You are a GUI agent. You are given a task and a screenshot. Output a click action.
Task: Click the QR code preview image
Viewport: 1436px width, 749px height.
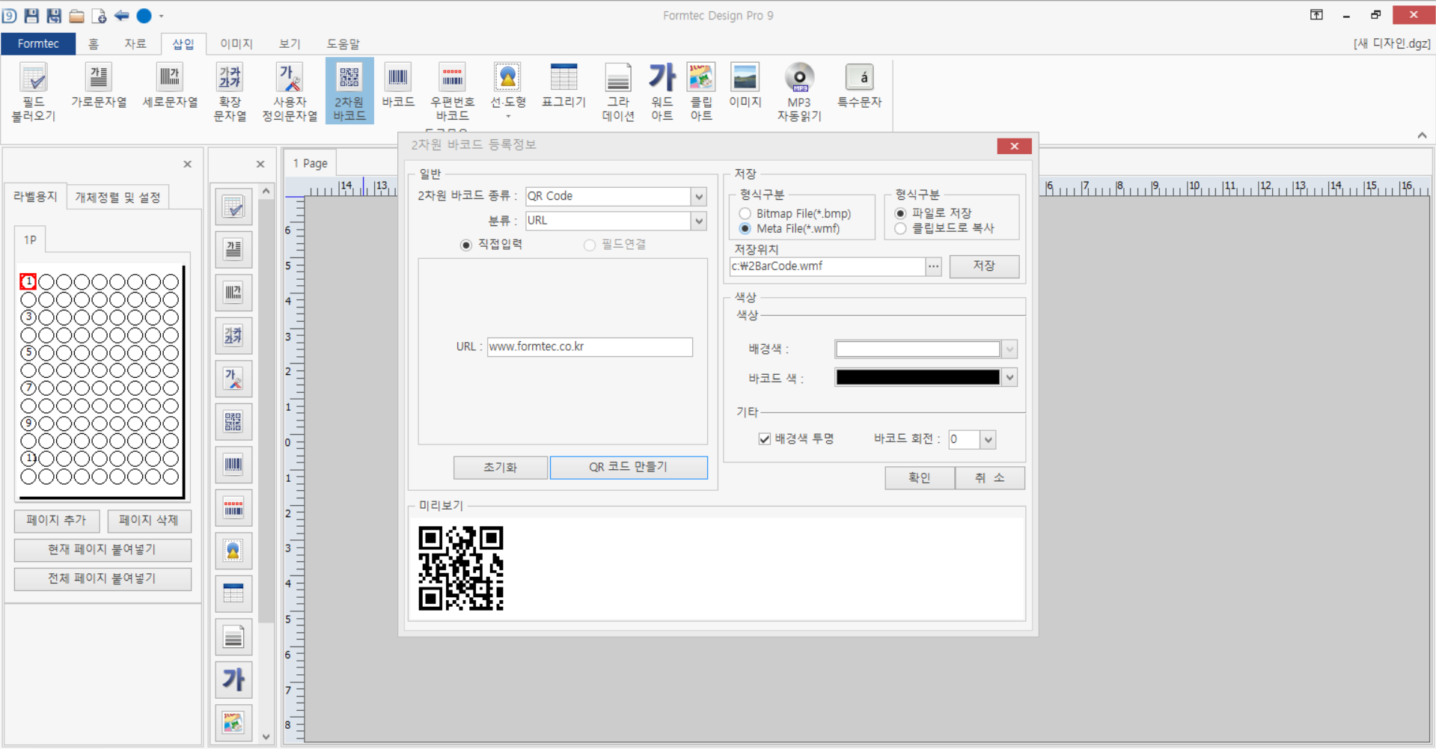pos(461,568)
